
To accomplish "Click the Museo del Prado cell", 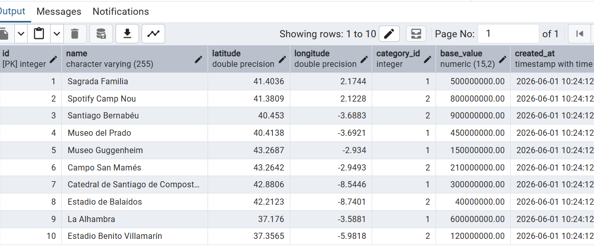I will pos(134,133).
